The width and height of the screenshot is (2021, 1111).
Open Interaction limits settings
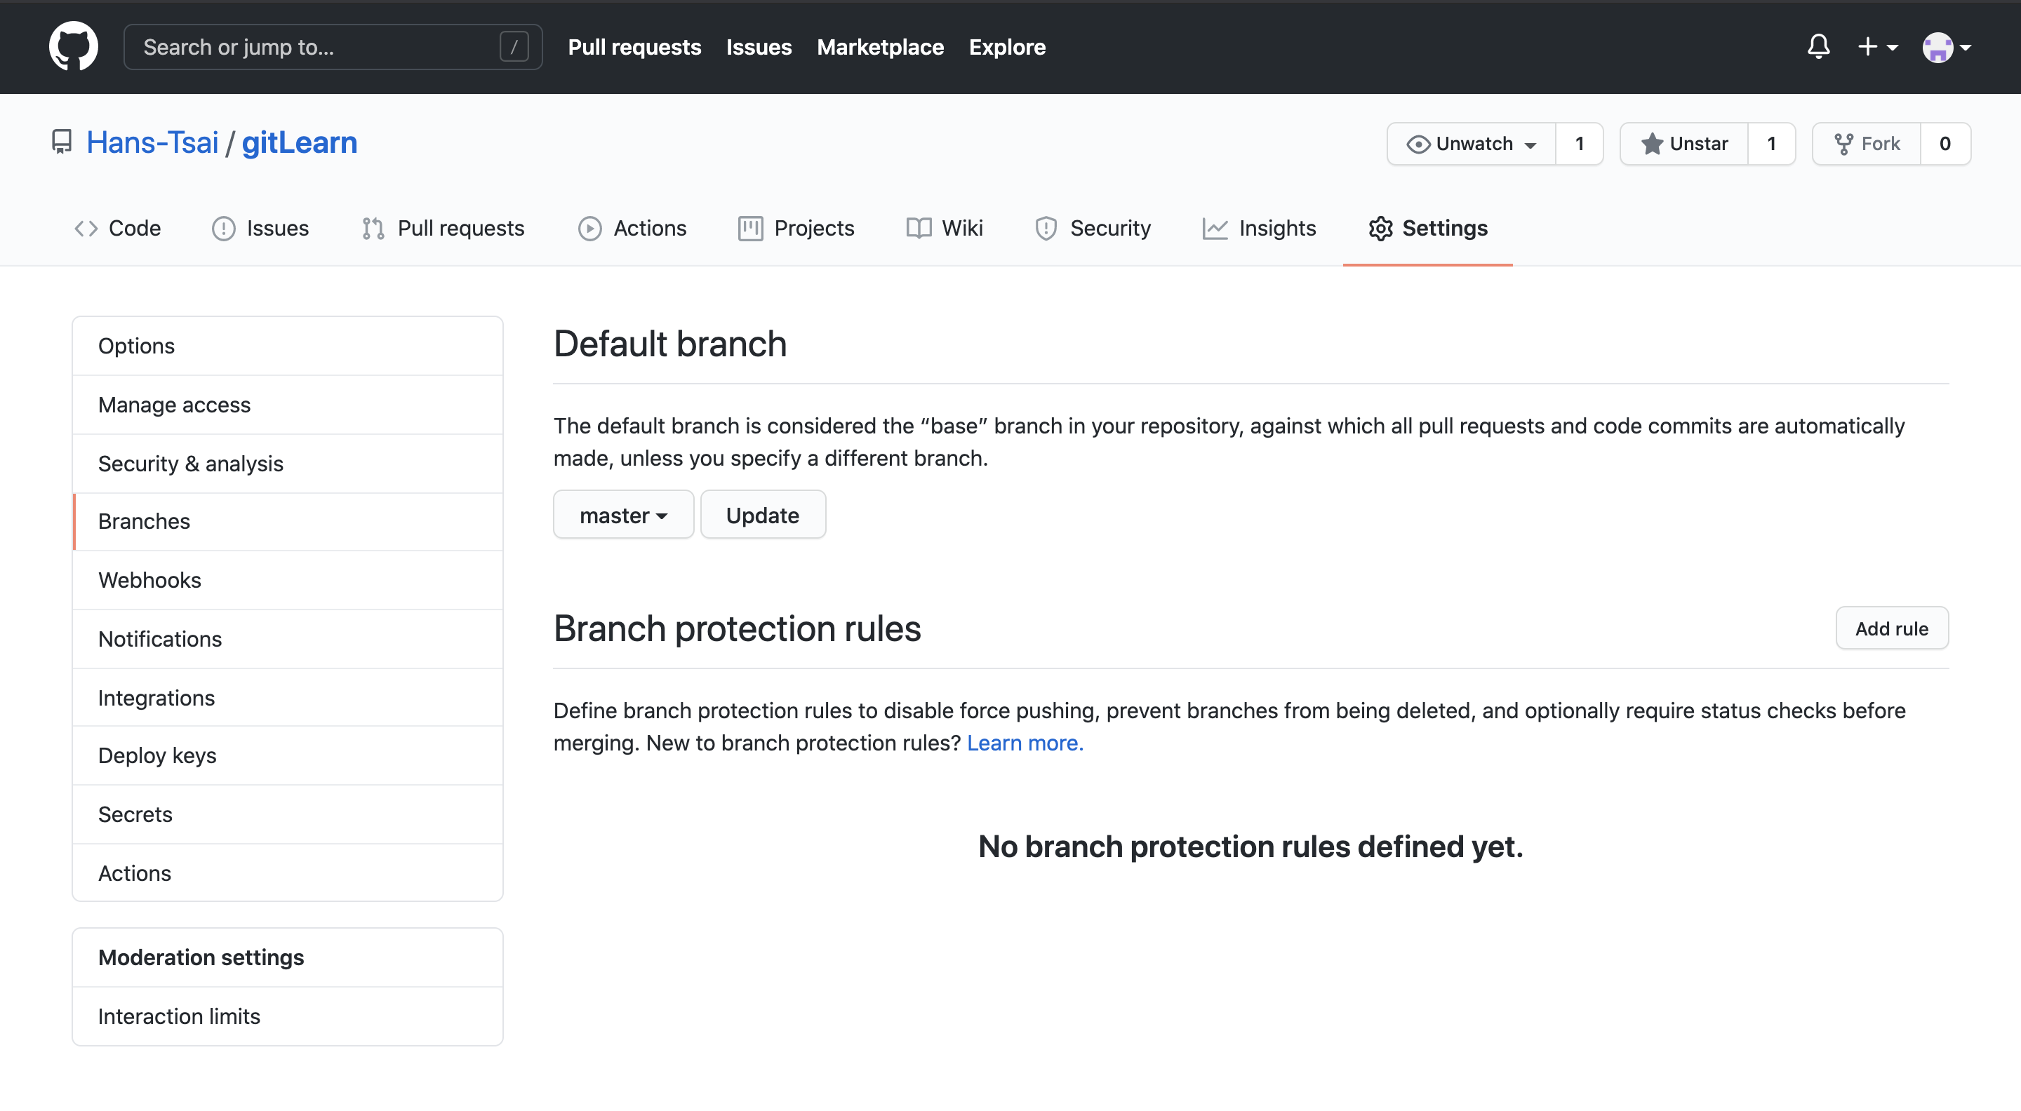point(287,1016)
